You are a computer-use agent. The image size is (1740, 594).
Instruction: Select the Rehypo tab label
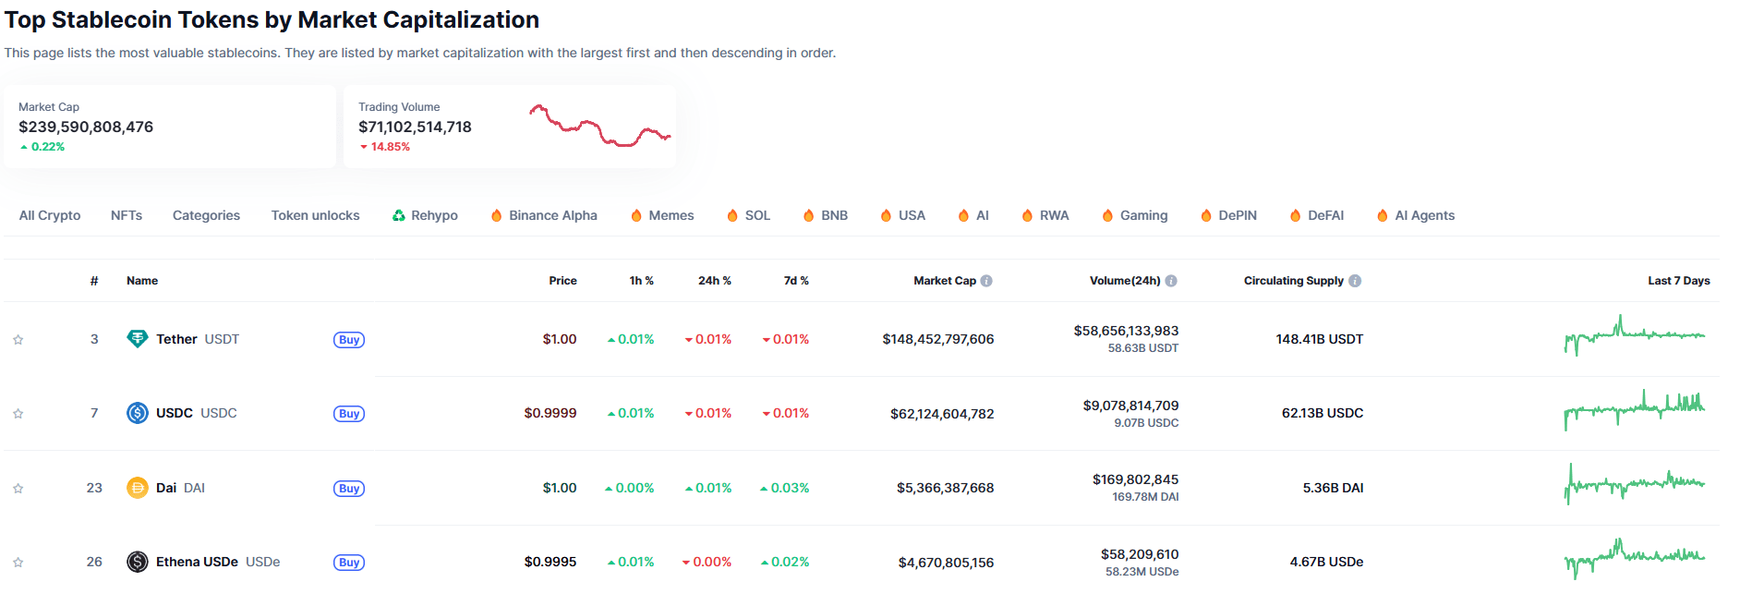tap(434, 215)
